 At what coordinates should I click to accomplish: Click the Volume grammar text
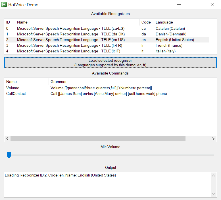(101, 88)
